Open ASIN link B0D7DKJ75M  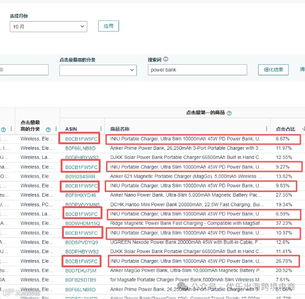[81, 271]
